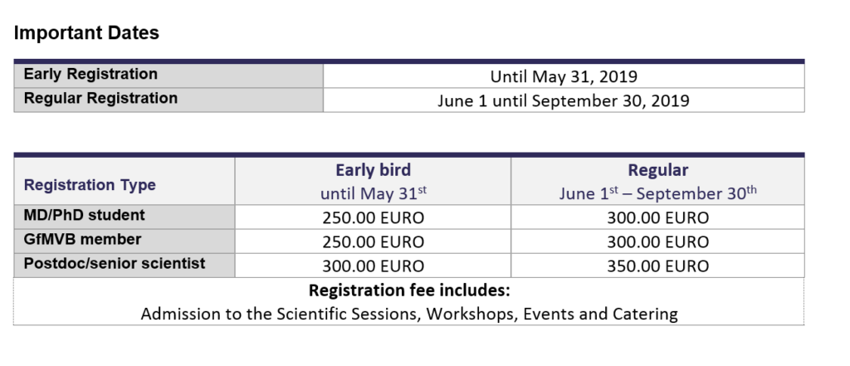Click Postdoc regular 350.00 EURO cell
The width and height of the screenshot is (850, 366).
click(x=657, y=266)
